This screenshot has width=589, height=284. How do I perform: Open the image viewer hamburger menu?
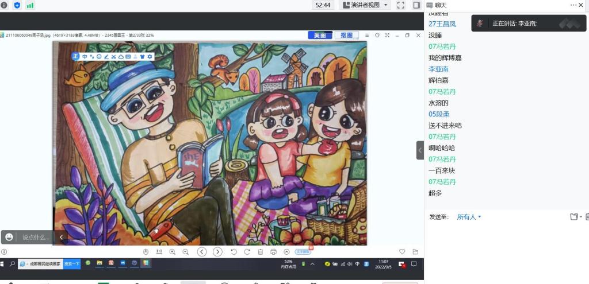coord(367,36)
